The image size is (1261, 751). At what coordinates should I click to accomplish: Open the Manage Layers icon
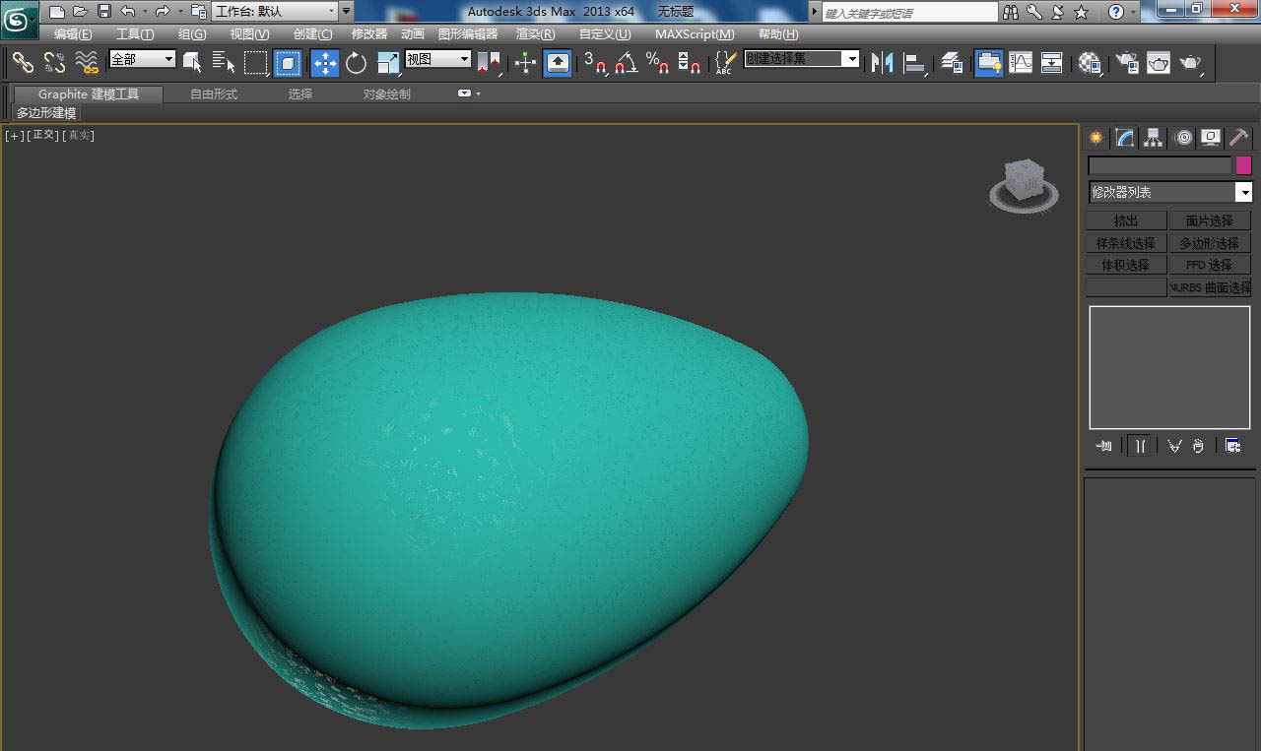[952, 63]
